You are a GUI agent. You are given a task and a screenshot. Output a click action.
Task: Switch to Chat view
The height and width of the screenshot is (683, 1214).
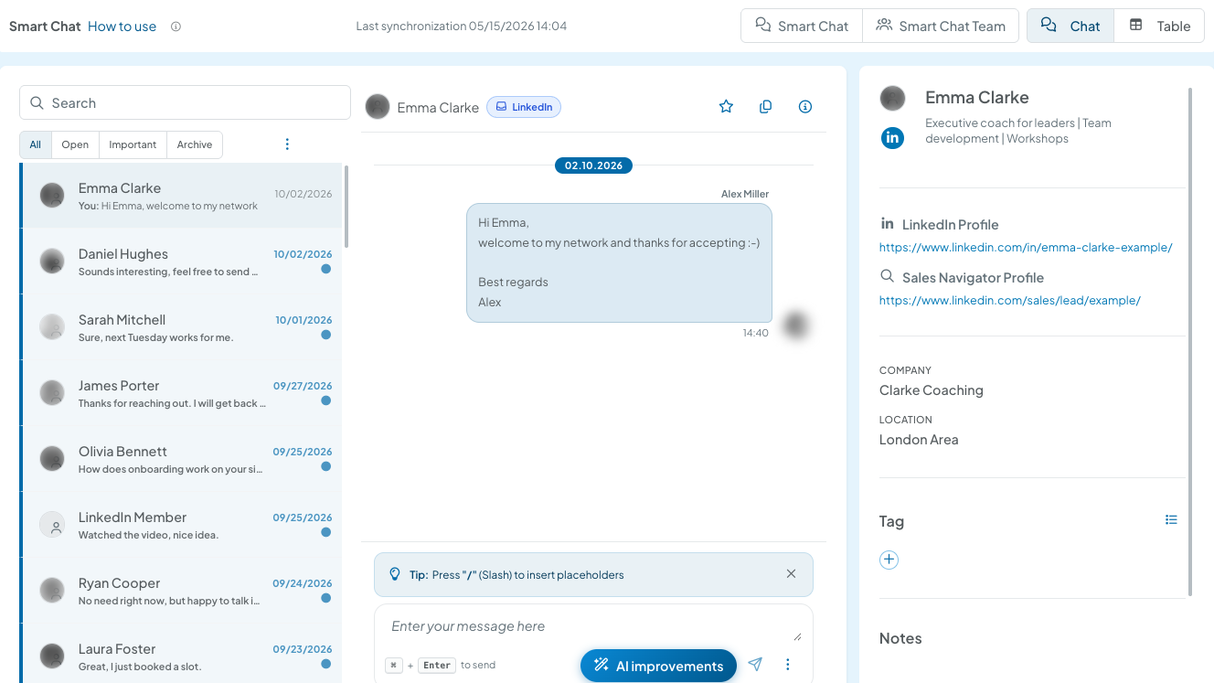click(1070, 26)
